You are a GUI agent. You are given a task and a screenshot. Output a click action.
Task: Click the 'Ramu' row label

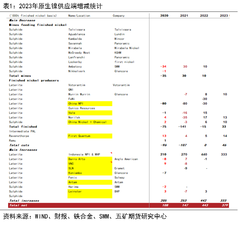(x=12, y=141)
